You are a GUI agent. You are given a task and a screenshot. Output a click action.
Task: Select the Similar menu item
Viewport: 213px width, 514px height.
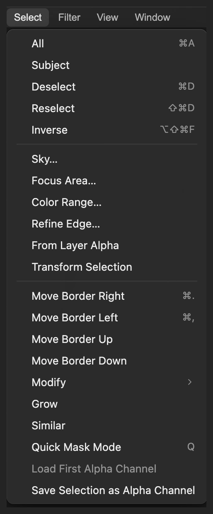pyautogui.click(x=107, y=426)
